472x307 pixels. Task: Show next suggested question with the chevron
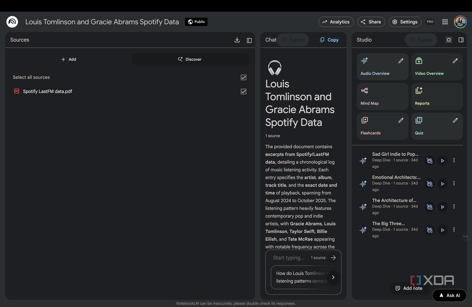(333, 277)
